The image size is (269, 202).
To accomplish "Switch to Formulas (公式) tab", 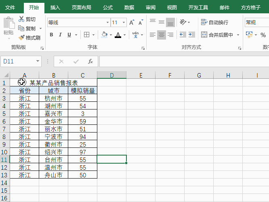I will (x=108, y=8).
